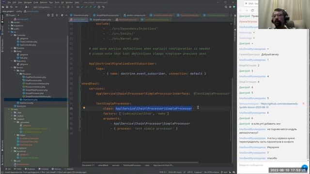Open IDE settings gear in top-right toolbar
The width and height of the screenshot is (310, 174).
coord(230,7)
